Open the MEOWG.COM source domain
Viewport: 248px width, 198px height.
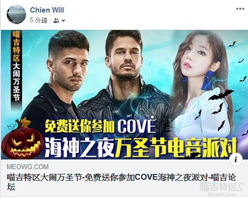pos(27,167)
